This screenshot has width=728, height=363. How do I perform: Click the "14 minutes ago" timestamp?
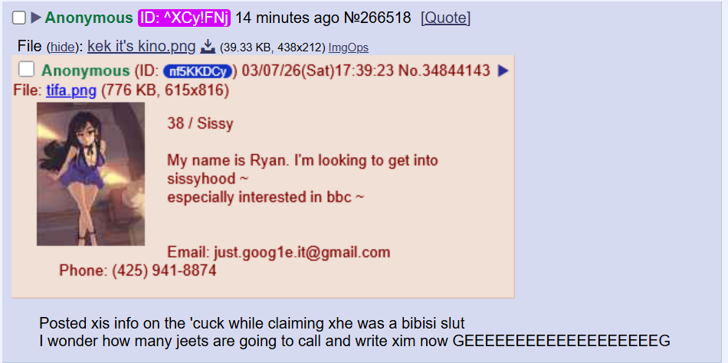coord(287,18)
